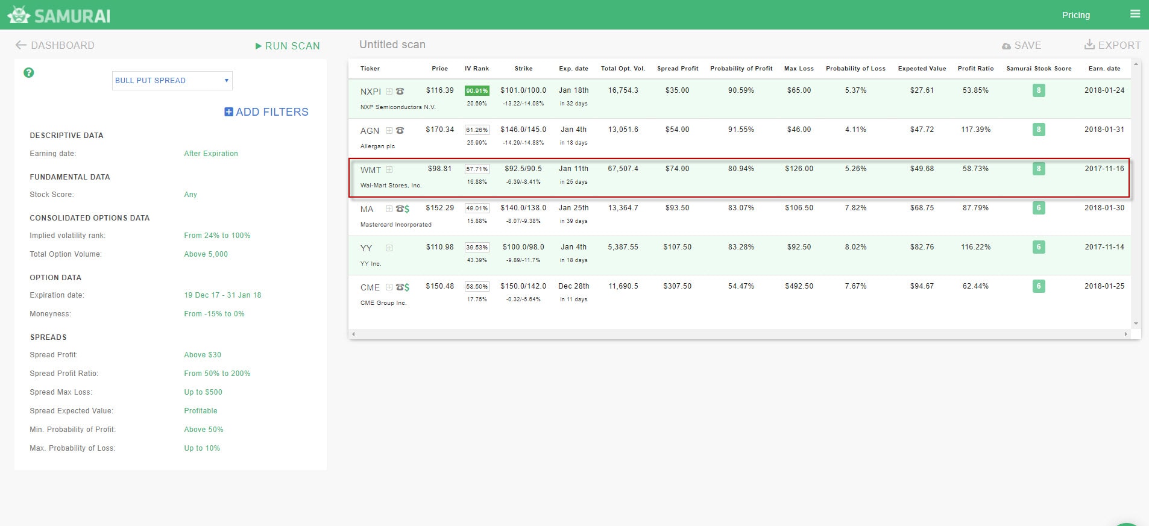Sort table by Probability of Profit header

(x=741, y=69)
